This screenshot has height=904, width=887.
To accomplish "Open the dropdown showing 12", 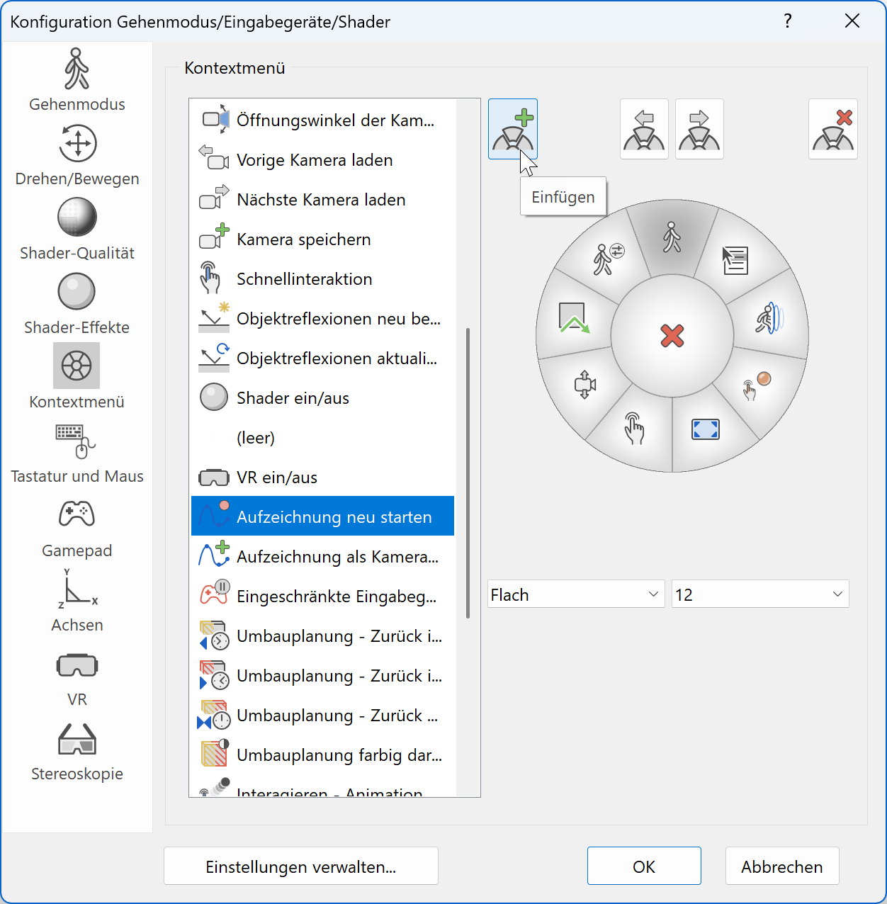I will click(x=759, y=594).
